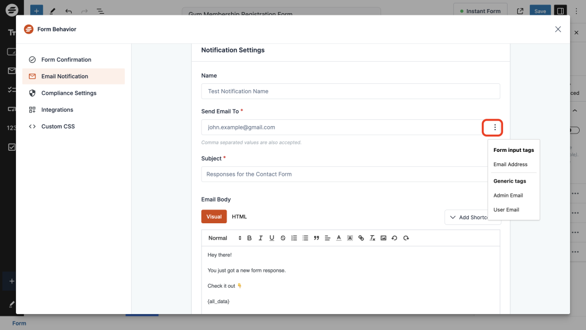586x330 pixels.
Task: Open the text color picker
Action: (339, 238)
